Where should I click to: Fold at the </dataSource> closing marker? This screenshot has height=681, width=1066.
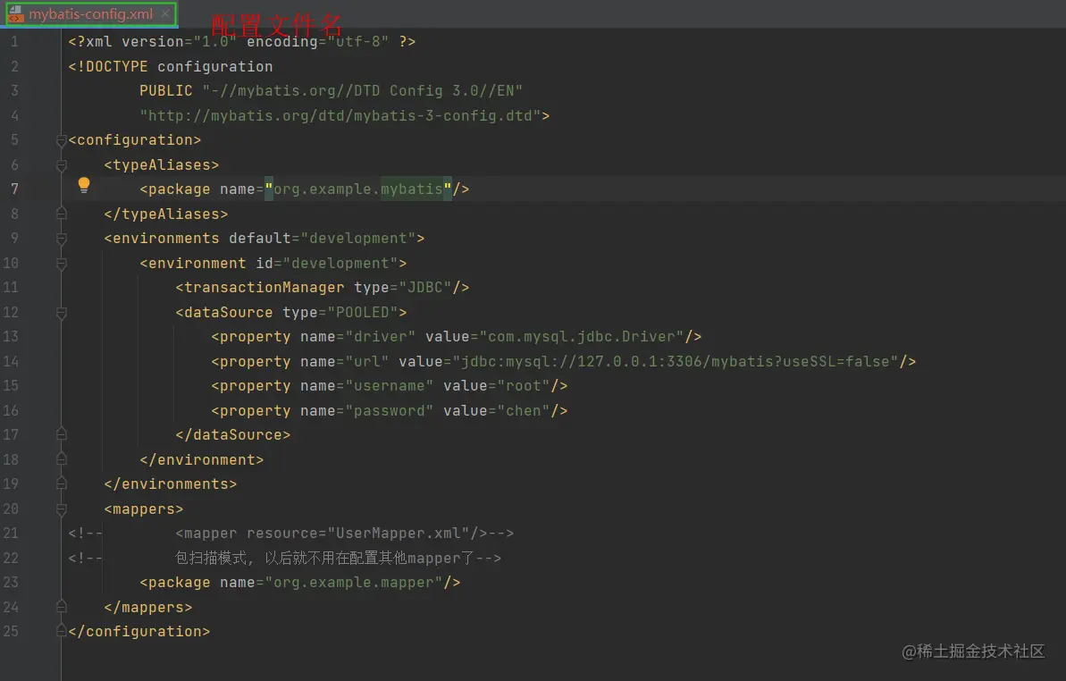pyautogui.click(x=61, y=435)
